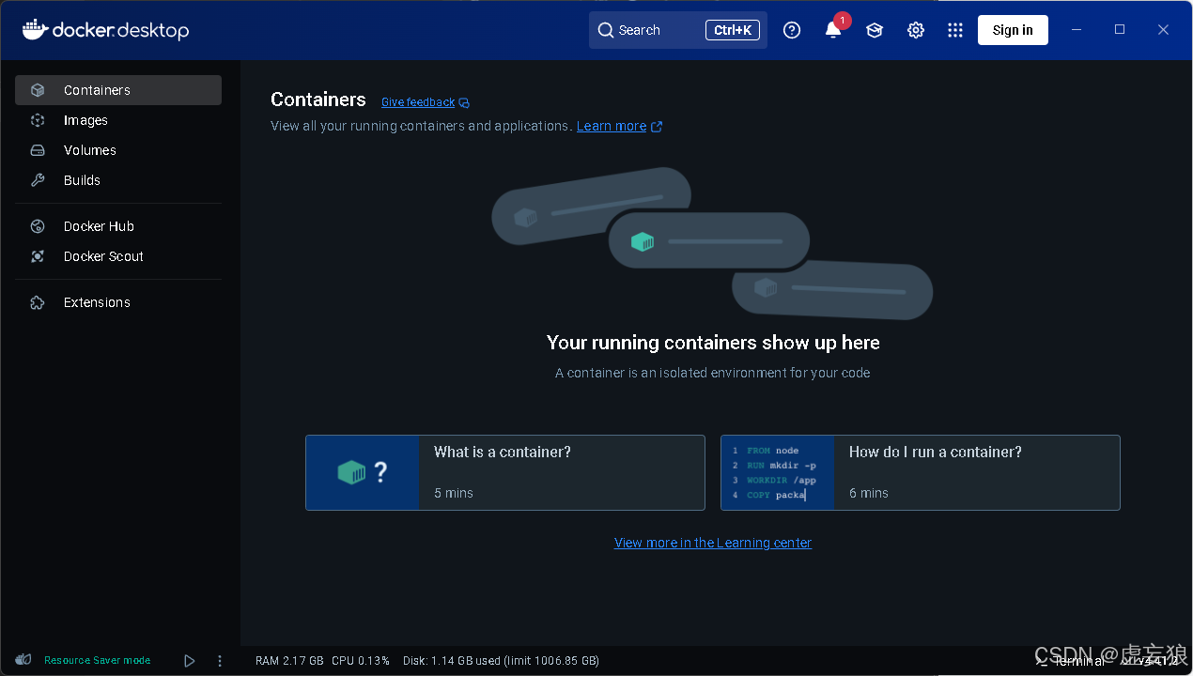
Task: Click the Give feedback link
Action: (x=418, y=102)
